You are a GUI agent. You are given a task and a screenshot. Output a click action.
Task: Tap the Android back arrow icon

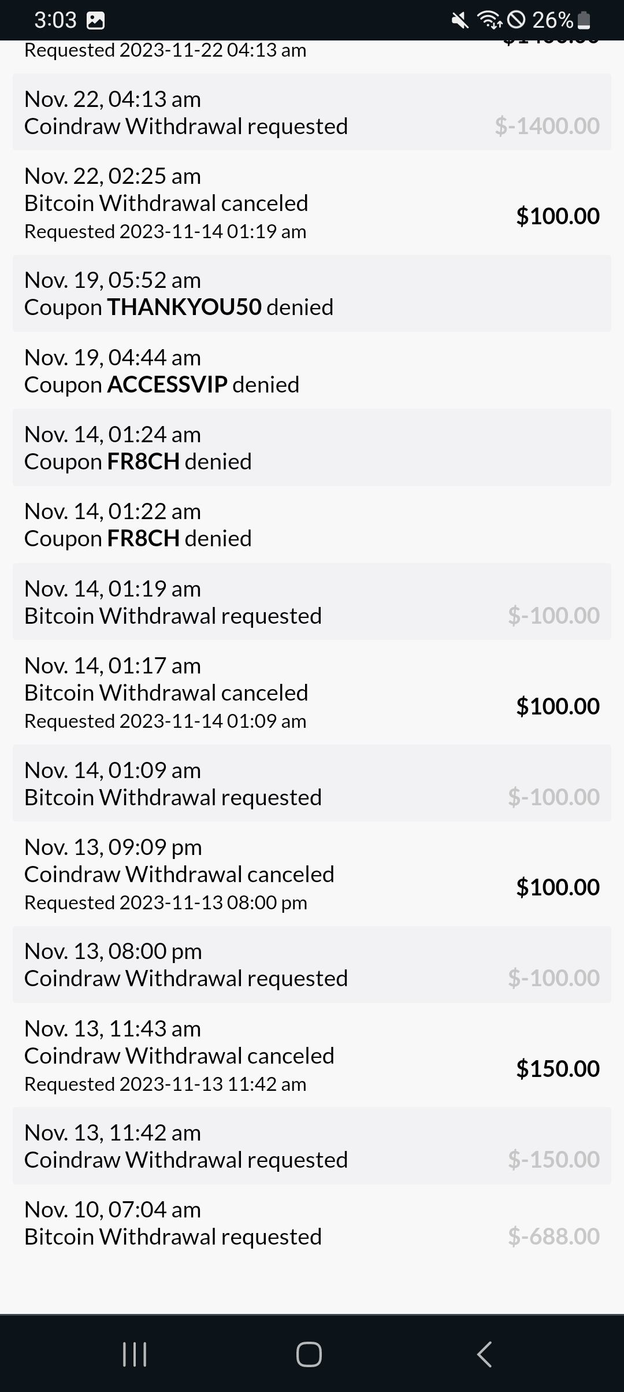(484, 1354)
